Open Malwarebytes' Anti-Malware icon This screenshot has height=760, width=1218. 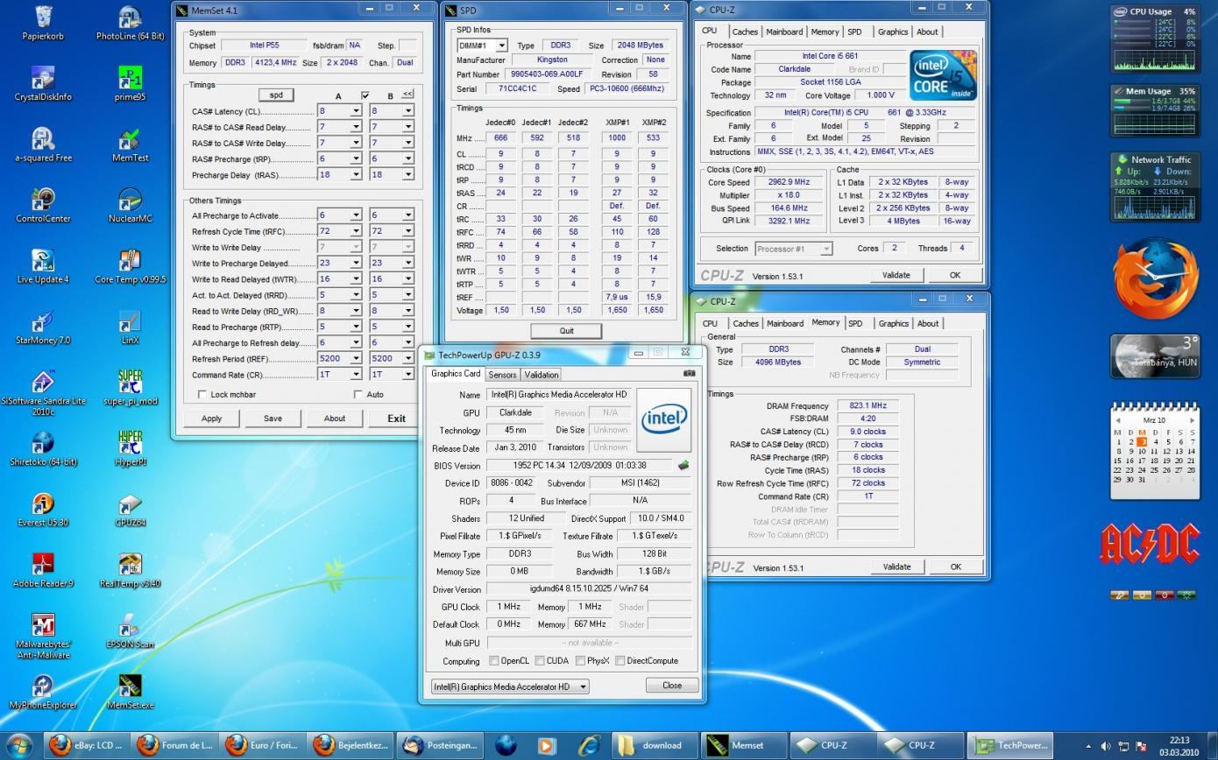pos(43,637)
